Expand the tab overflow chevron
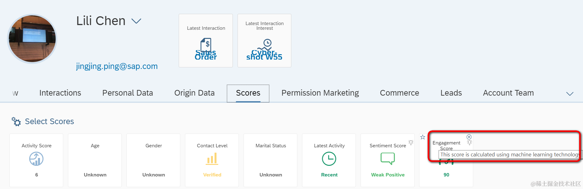Image resolution: width=583 pixels, height=189 pixels. pyautogui.click(x=570, y=94)
